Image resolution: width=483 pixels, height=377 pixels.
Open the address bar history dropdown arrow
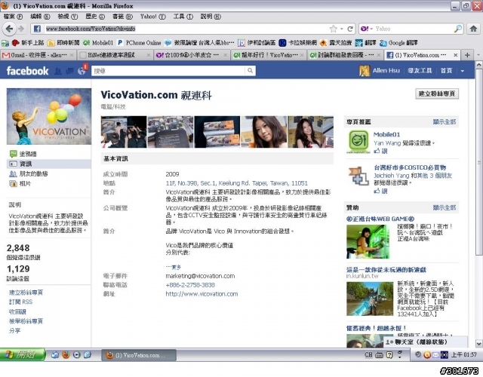pos(342,29)
